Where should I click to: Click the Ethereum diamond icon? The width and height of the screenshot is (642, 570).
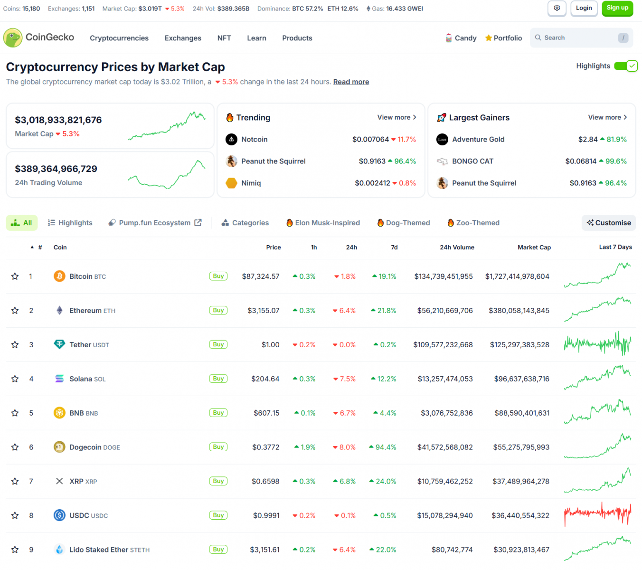[59, 310]
